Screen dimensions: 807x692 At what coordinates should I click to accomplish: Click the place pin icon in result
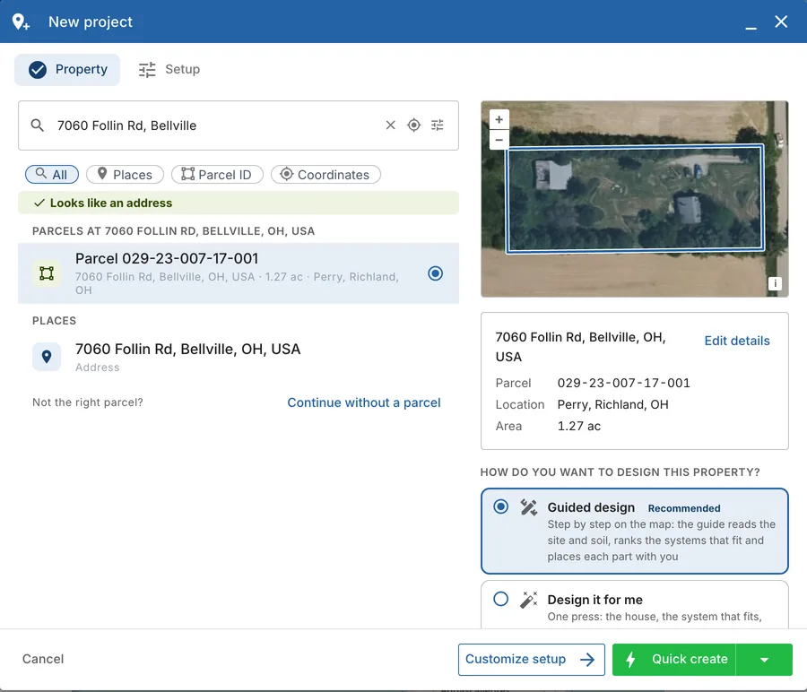pyautogui.click(x=47, y=357)
